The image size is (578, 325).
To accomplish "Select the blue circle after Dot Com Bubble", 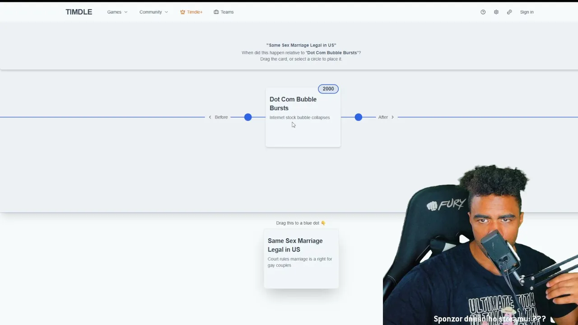I will click(359, 117).
